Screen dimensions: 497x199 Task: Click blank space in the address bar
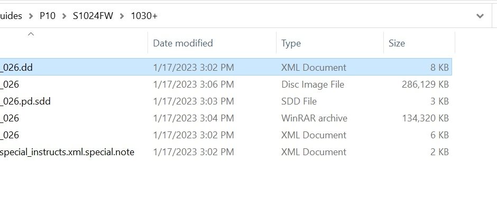[314, 16]
